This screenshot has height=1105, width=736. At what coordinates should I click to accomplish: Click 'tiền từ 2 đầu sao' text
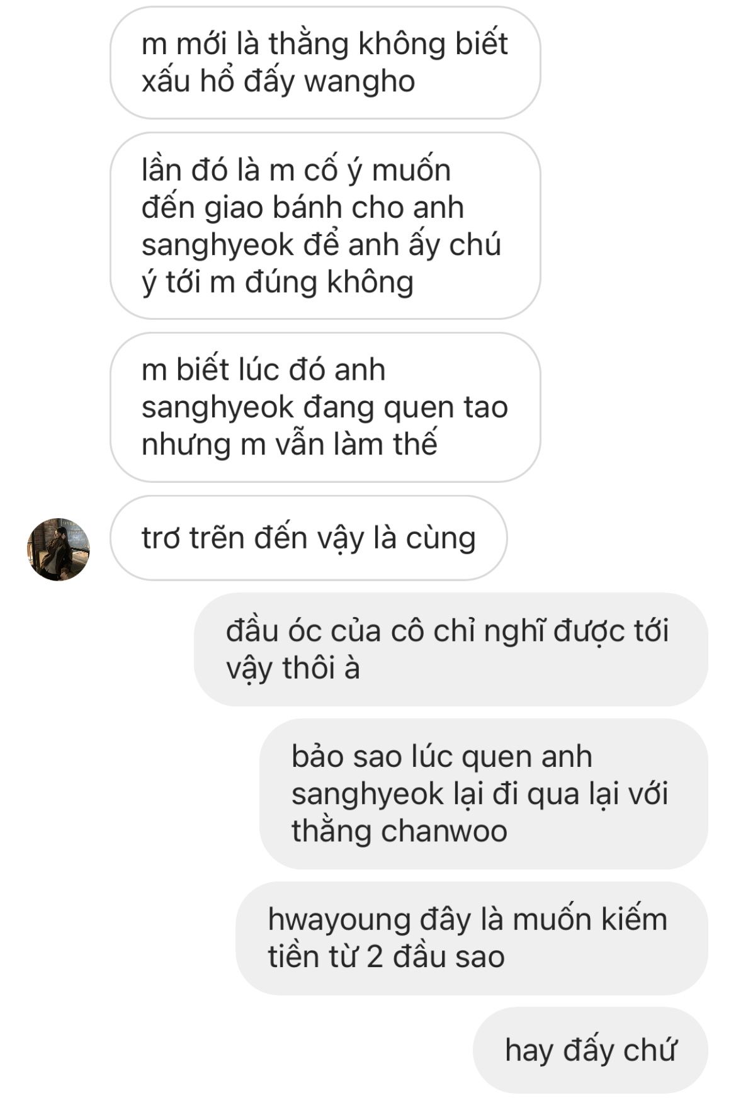386,958
